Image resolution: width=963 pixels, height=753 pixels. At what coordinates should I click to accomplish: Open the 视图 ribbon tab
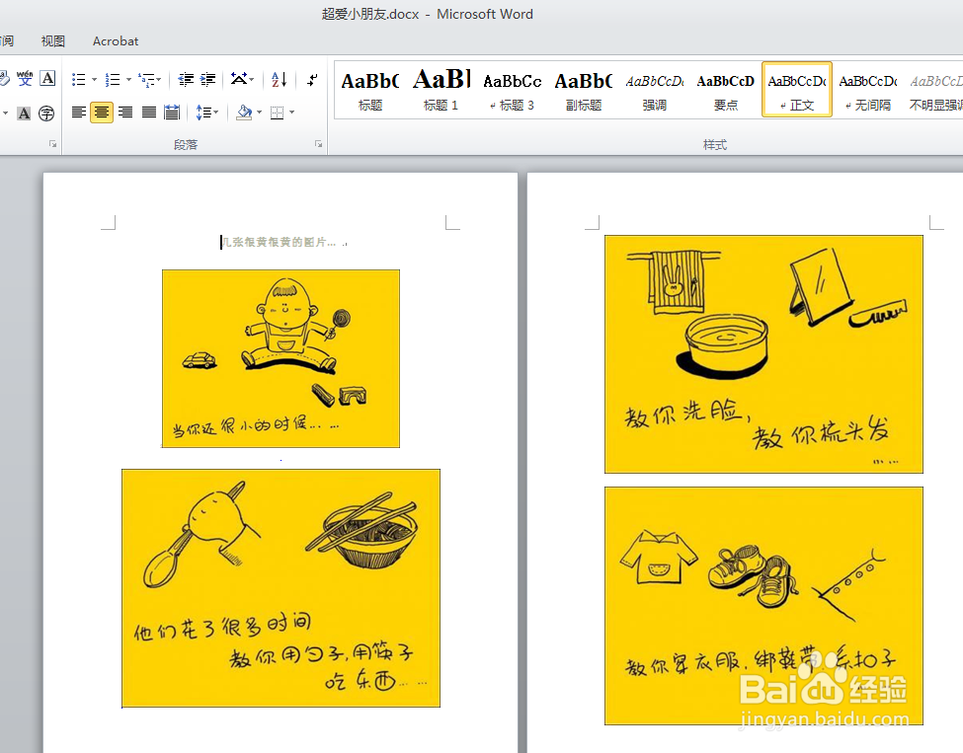tap(52, 40)
